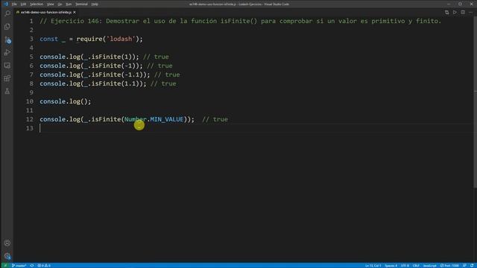The width and height of the screenshot is (477, 268).
Task: Click 'isFinite(-1)' on line 6
Action: [113, 66]
